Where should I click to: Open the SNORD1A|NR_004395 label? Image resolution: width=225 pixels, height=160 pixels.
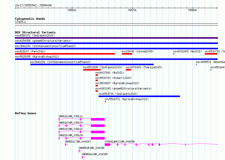[x=95, y=154]
